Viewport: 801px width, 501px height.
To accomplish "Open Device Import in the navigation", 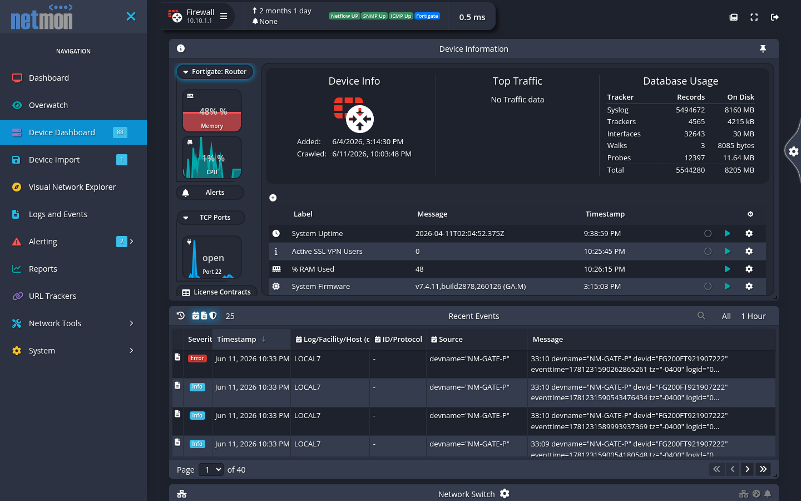I will tap(73, 160).
